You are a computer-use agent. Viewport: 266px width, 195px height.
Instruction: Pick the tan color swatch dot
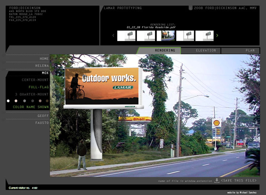tap(40, 101)
